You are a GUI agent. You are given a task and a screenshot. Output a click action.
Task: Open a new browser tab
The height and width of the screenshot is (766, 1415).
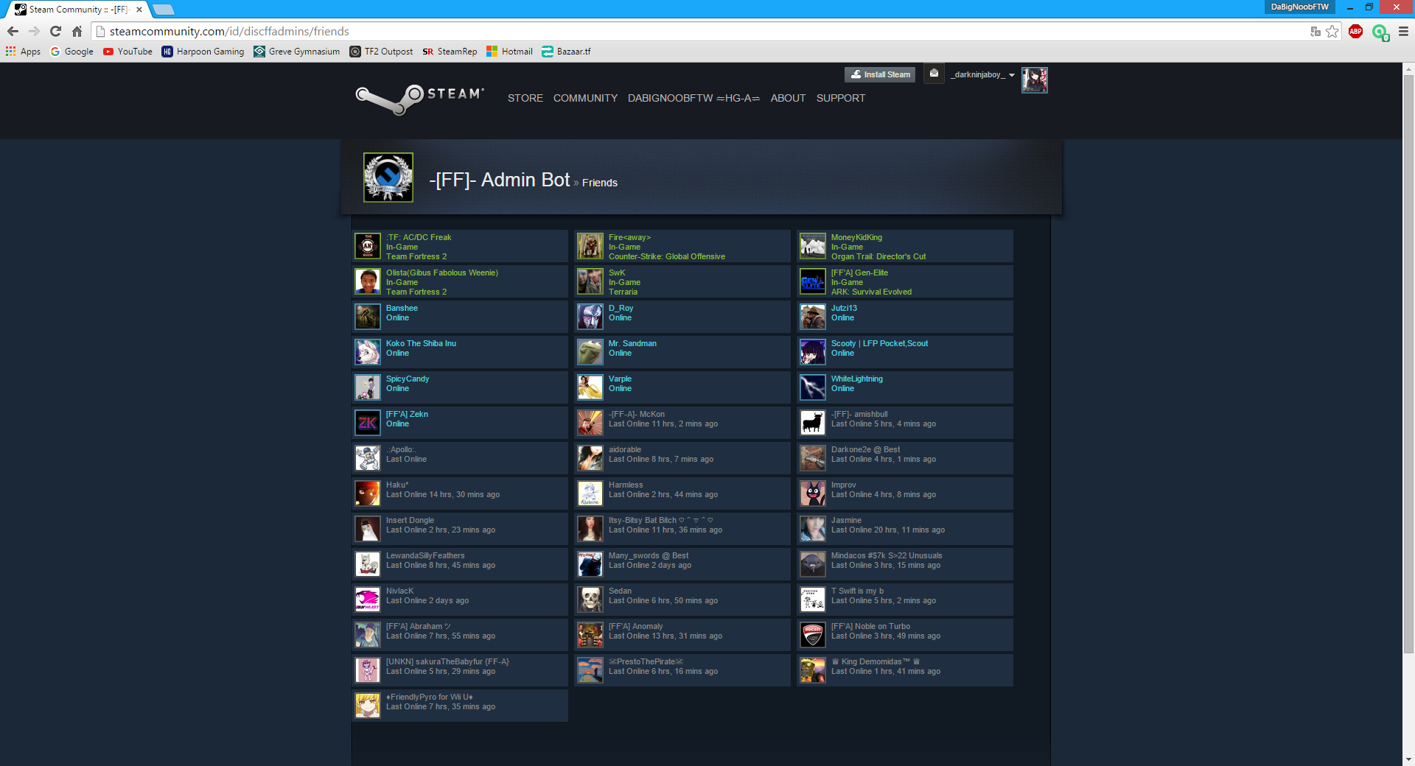tap(163, 10)
